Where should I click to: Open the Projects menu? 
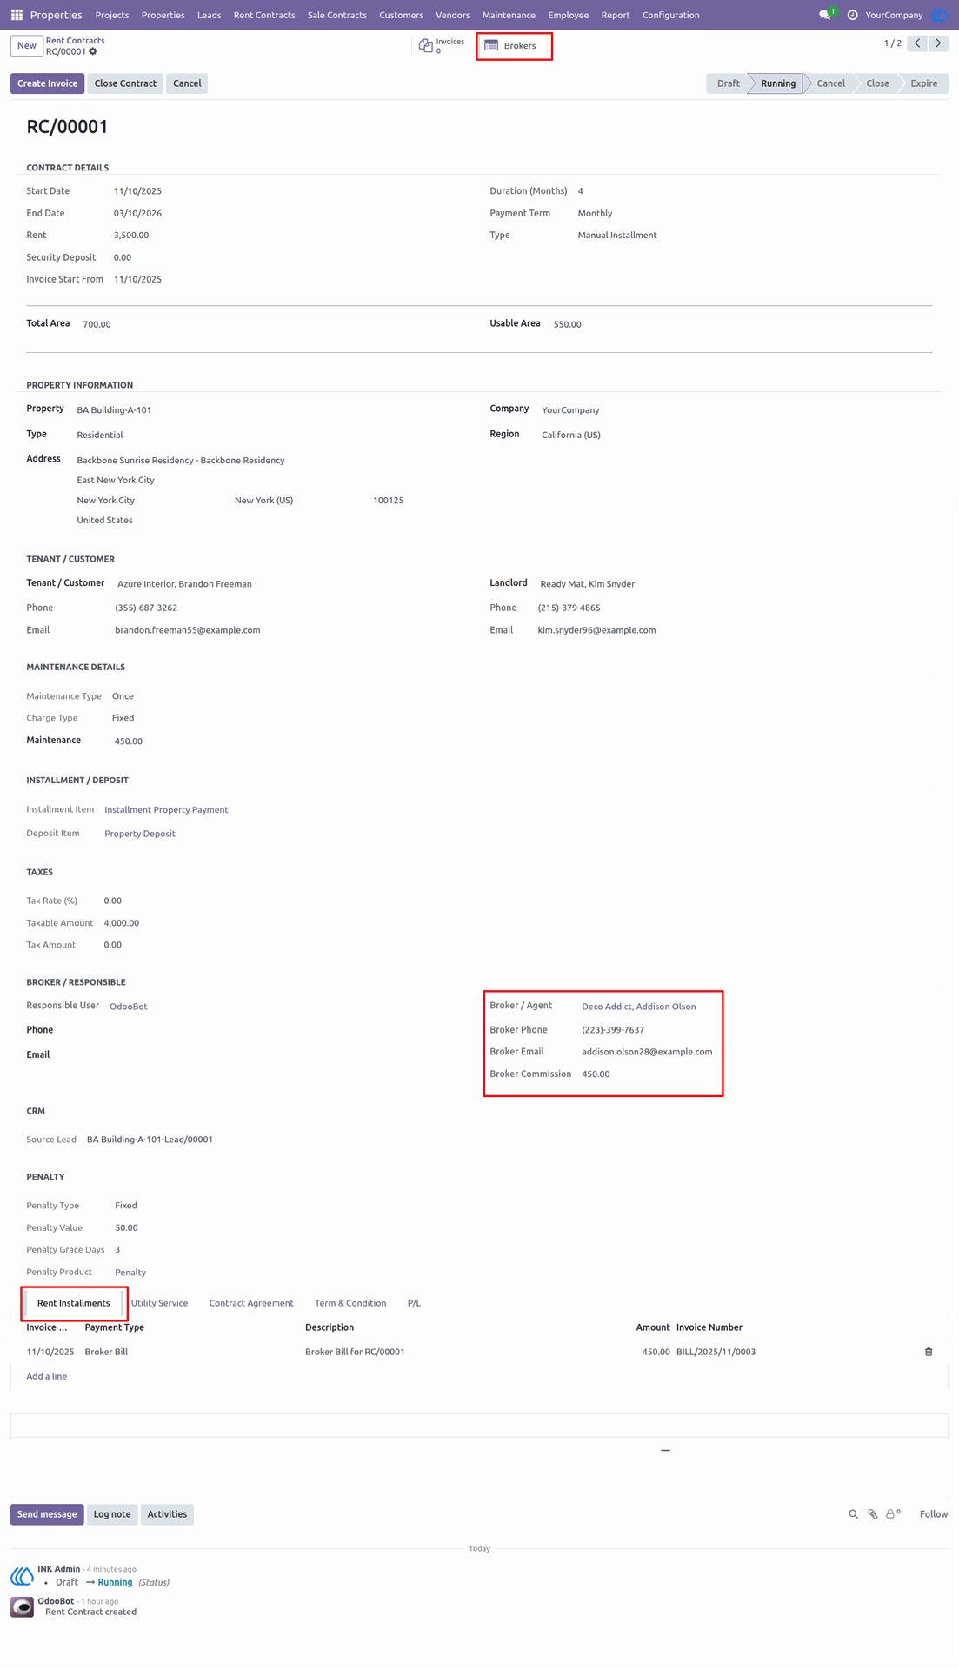(x=112, y=15)
